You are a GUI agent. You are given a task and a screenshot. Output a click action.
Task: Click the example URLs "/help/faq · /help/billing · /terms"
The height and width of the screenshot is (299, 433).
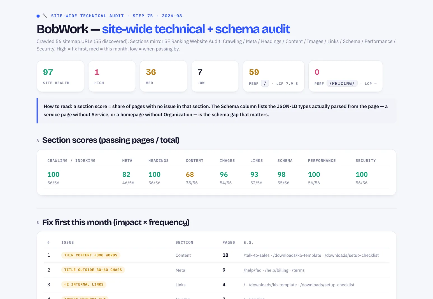(274, 270)
